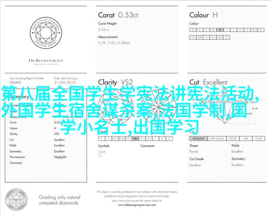Open the www.debeersgroupservices.com link

tap(137, 205)
